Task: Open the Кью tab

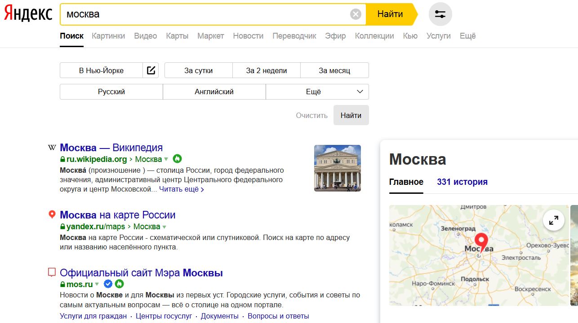Action: [x=410, y=36]
